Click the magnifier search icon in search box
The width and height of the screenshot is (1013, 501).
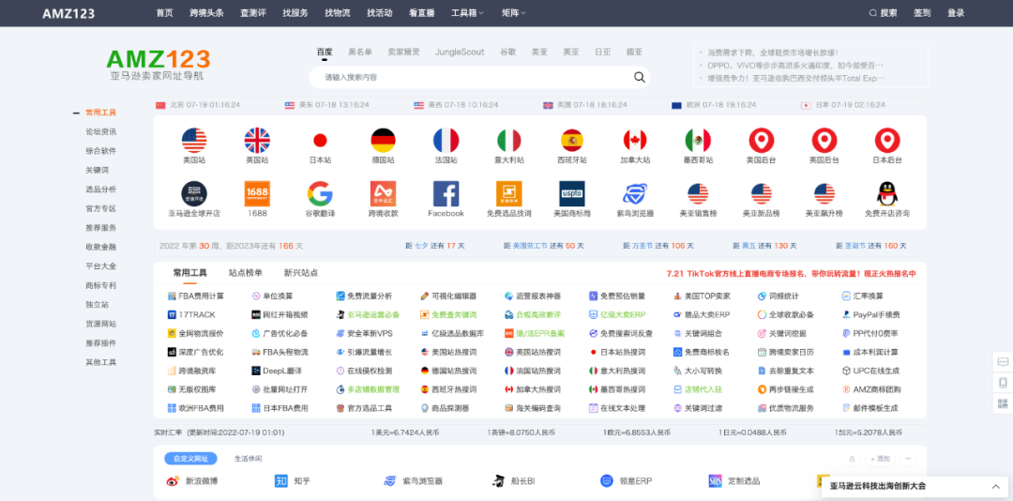pos(640,78)
